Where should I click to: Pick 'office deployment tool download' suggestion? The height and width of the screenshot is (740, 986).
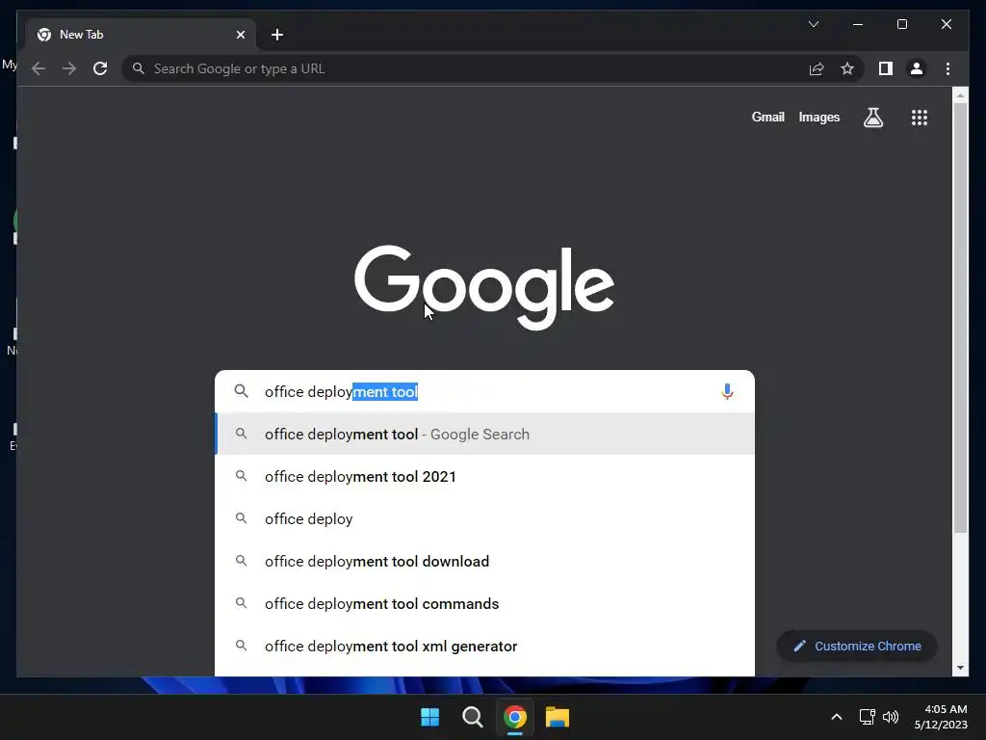click(485, 562)
